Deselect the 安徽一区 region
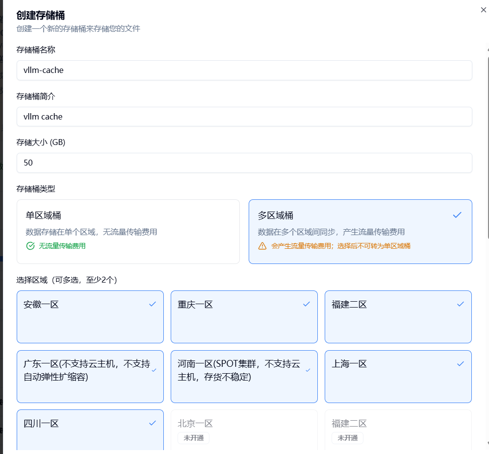The height and width of the screenshot is (454, 489). pos(90,316)
